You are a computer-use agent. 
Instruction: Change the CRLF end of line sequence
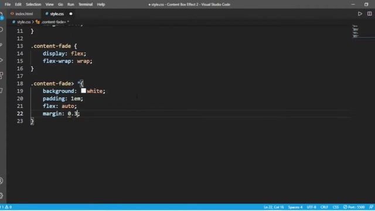tap(324, 207)
